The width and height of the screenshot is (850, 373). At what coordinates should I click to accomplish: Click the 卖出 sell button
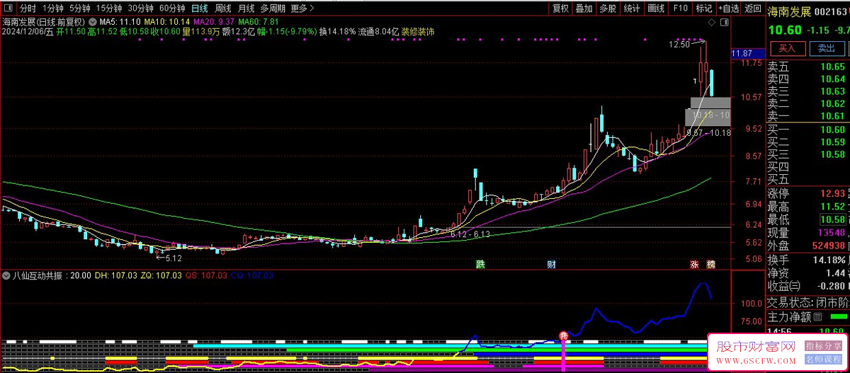pos(826,48)
